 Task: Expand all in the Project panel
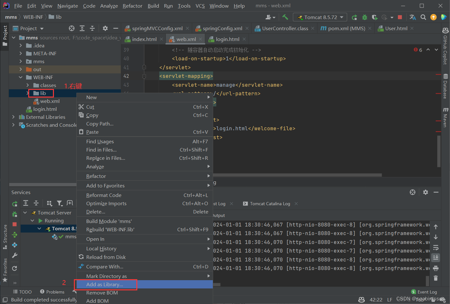(x=82, y=28)
